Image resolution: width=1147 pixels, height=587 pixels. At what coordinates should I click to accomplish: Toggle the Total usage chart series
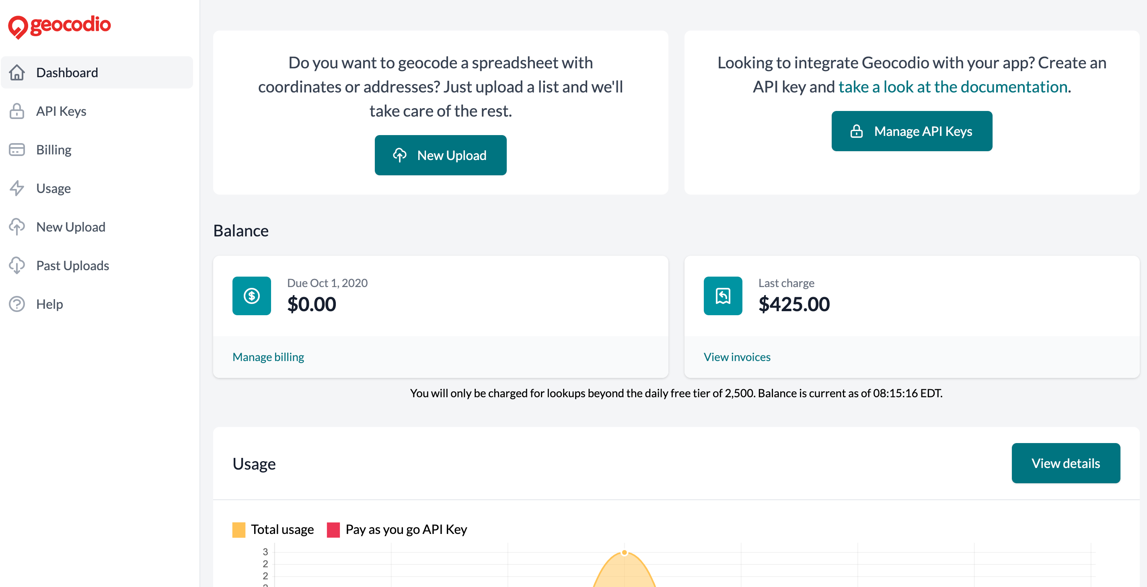(282, 530)
